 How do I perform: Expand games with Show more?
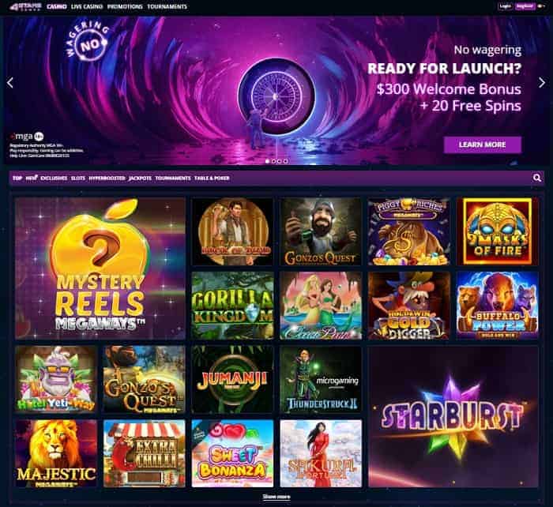click(x=276, y=497)
